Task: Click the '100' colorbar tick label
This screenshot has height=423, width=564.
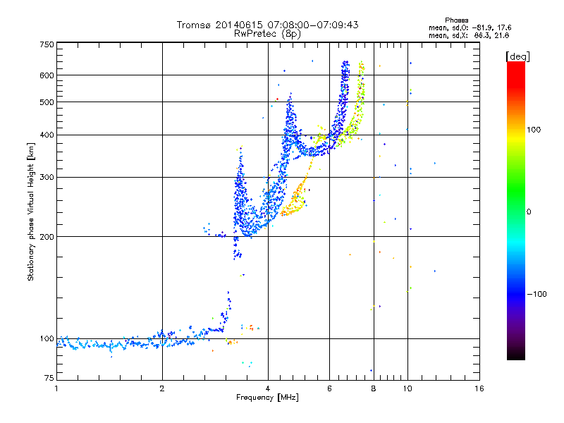Action: click(x=534, y=130)
